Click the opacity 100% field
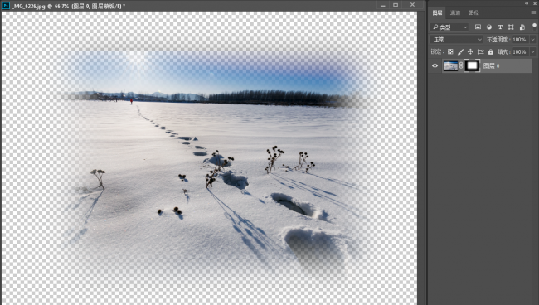 (x=520, y=40)
